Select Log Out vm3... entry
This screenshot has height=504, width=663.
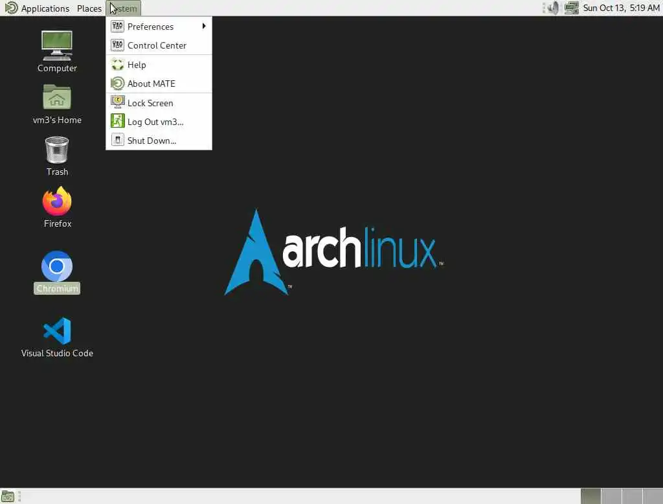point(159,122)
